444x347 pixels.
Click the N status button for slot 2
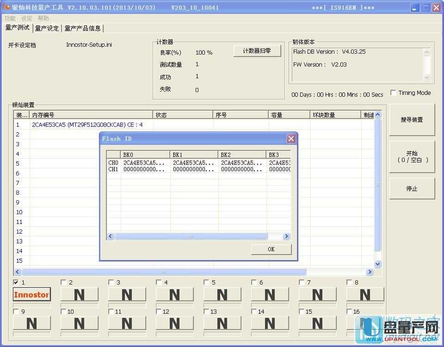[79, 295]
